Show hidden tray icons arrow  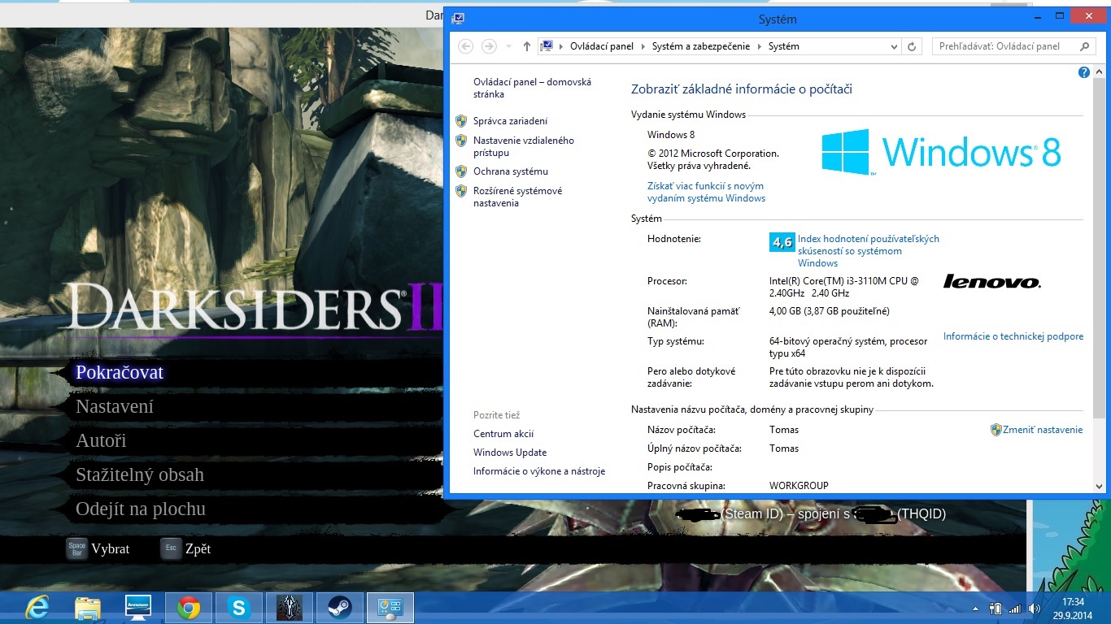click(x=975, y=608)
